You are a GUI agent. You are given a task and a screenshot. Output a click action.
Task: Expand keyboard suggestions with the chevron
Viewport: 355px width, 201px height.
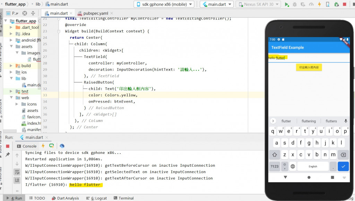[273, 121]
